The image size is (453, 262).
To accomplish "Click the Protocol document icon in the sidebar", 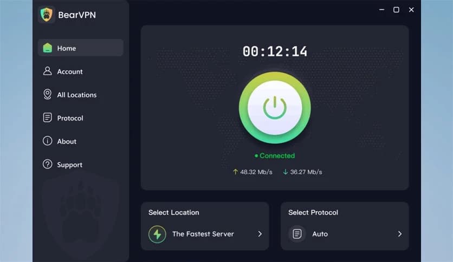I will 47,117.
